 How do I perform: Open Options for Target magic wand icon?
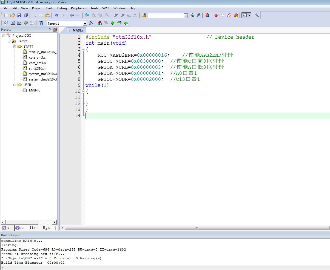(x=91, y=23)
